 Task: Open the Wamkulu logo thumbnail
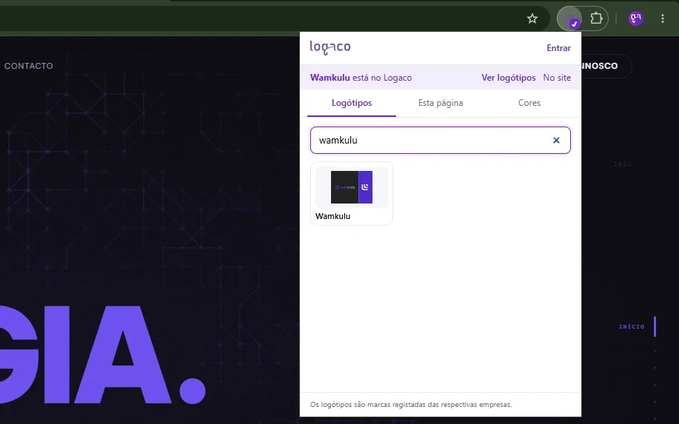[352, 187]
